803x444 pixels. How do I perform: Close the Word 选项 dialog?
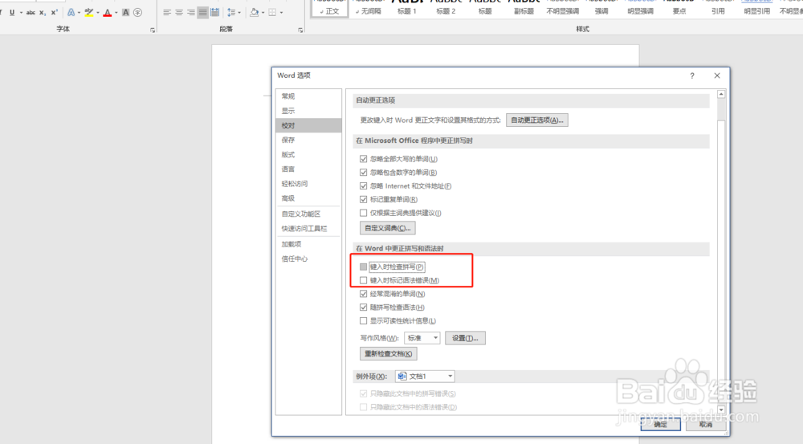pyautogui.click(x=717, y=75)
